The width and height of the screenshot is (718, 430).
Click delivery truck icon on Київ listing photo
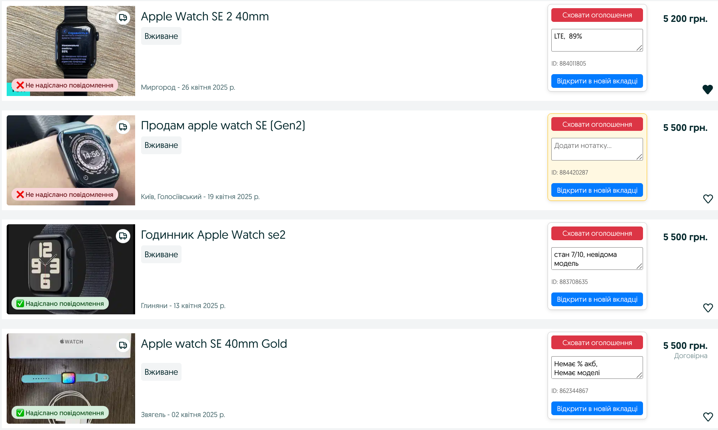click(x=123, y=127)
